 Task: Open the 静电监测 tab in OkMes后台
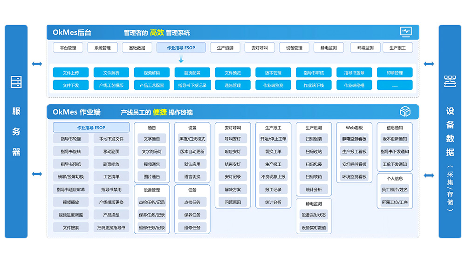(329, 48)
